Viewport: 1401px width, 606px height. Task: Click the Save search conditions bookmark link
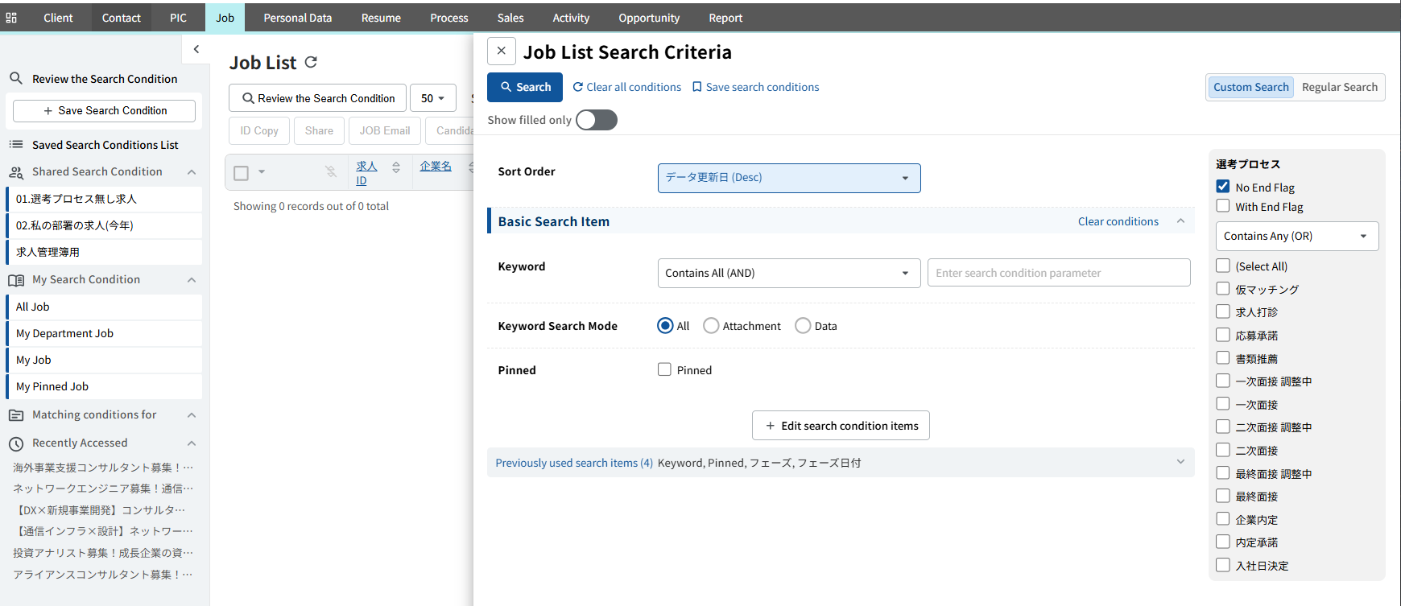tap(755, 87)
